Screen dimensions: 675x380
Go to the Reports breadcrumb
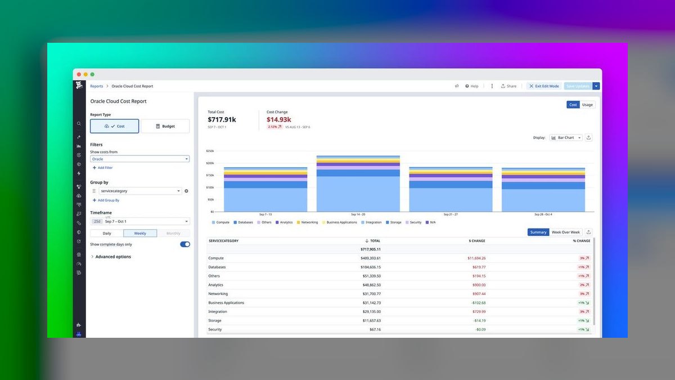[x=97, y=86]
